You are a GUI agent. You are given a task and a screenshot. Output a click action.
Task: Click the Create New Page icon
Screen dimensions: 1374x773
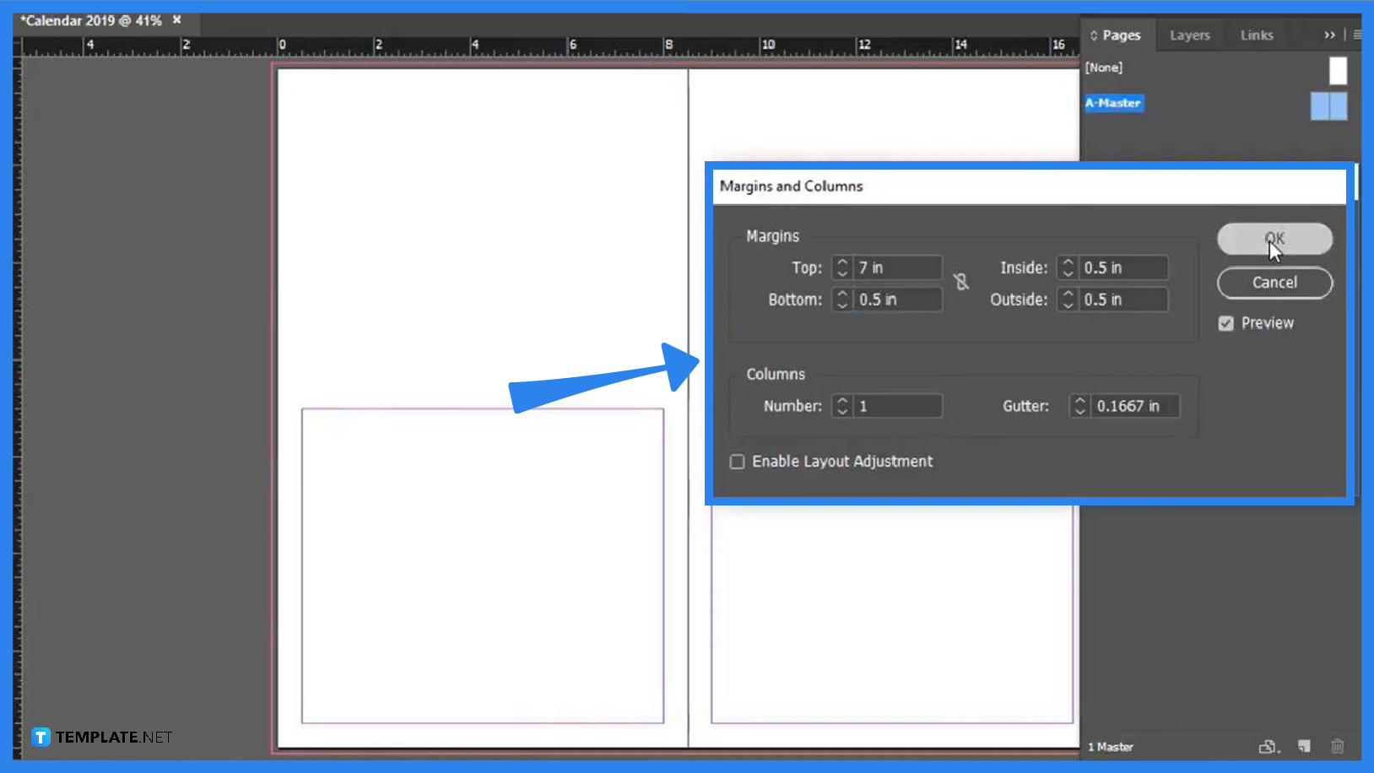pyautogui.click(x=1304, y=746)
